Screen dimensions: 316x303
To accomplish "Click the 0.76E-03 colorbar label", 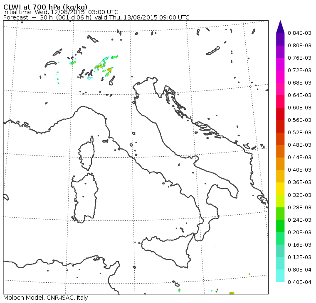I will click(x=299, y=58).
